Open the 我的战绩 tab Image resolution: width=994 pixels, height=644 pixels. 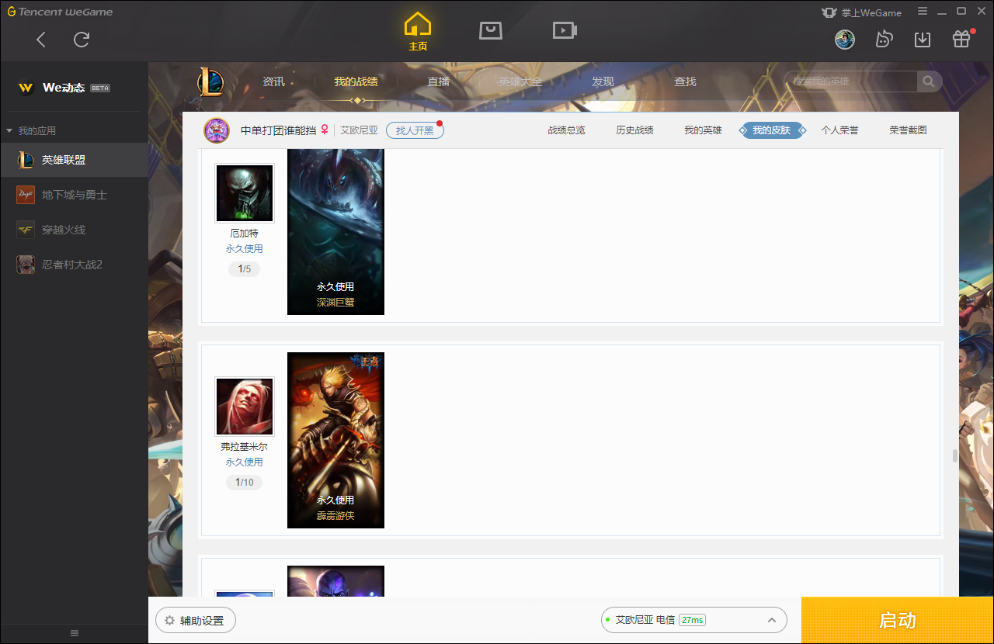(356, 81)
